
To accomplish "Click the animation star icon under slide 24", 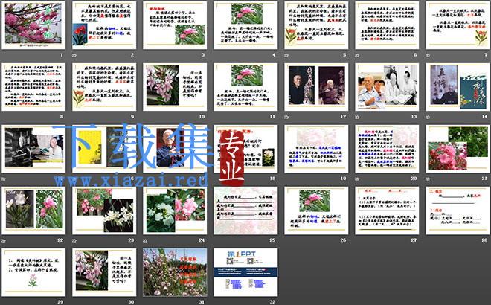I will [x=145, y=240].
